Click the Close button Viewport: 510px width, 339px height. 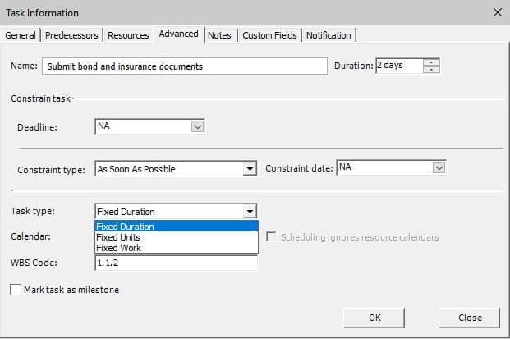(x=469, y=318)
